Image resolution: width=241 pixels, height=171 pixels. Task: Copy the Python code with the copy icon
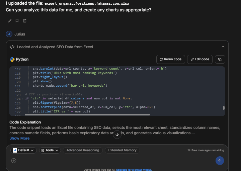[220, 60]
